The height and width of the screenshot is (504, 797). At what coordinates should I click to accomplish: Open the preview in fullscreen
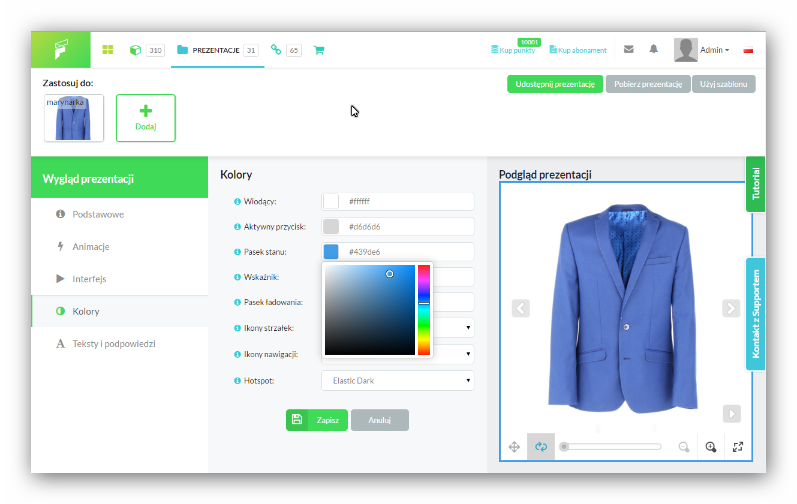738,446
